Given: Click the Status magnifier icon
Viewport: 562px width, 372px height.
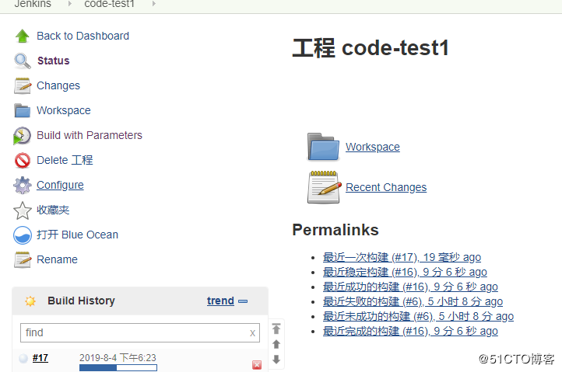Looking at the screenshot, I should (x=23, y=61).
